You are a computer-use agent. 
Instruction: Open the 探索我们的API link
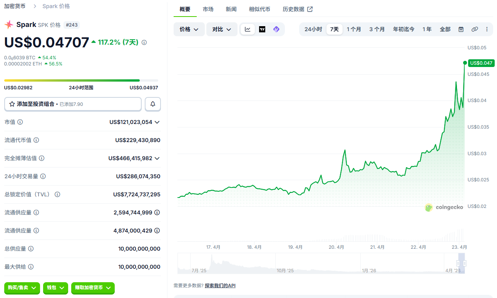[220, 286]
